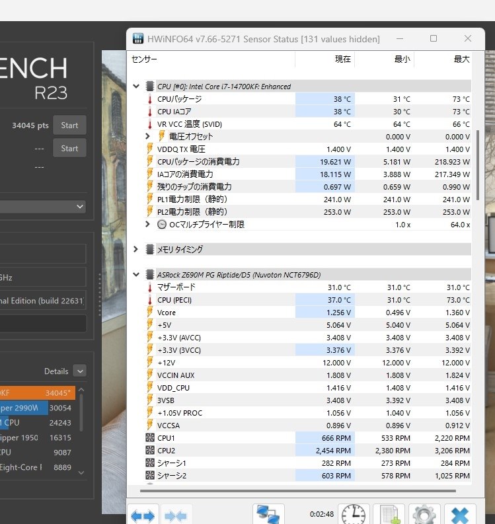Click thermometer icon next to VR VCC 温度
The image size is (495, 524).
[150, 124]
